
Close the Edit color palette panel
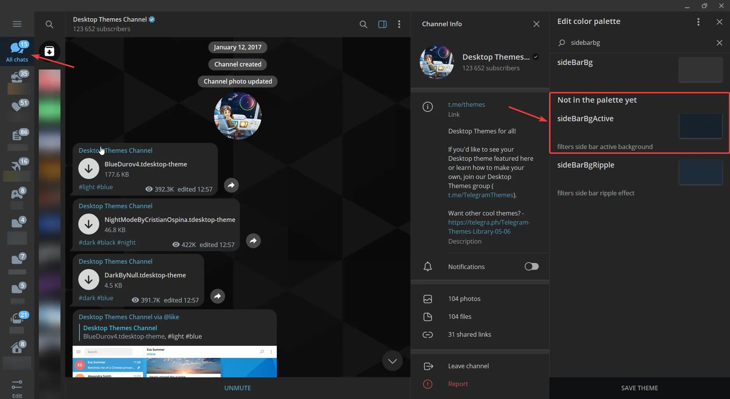[719, 22]
